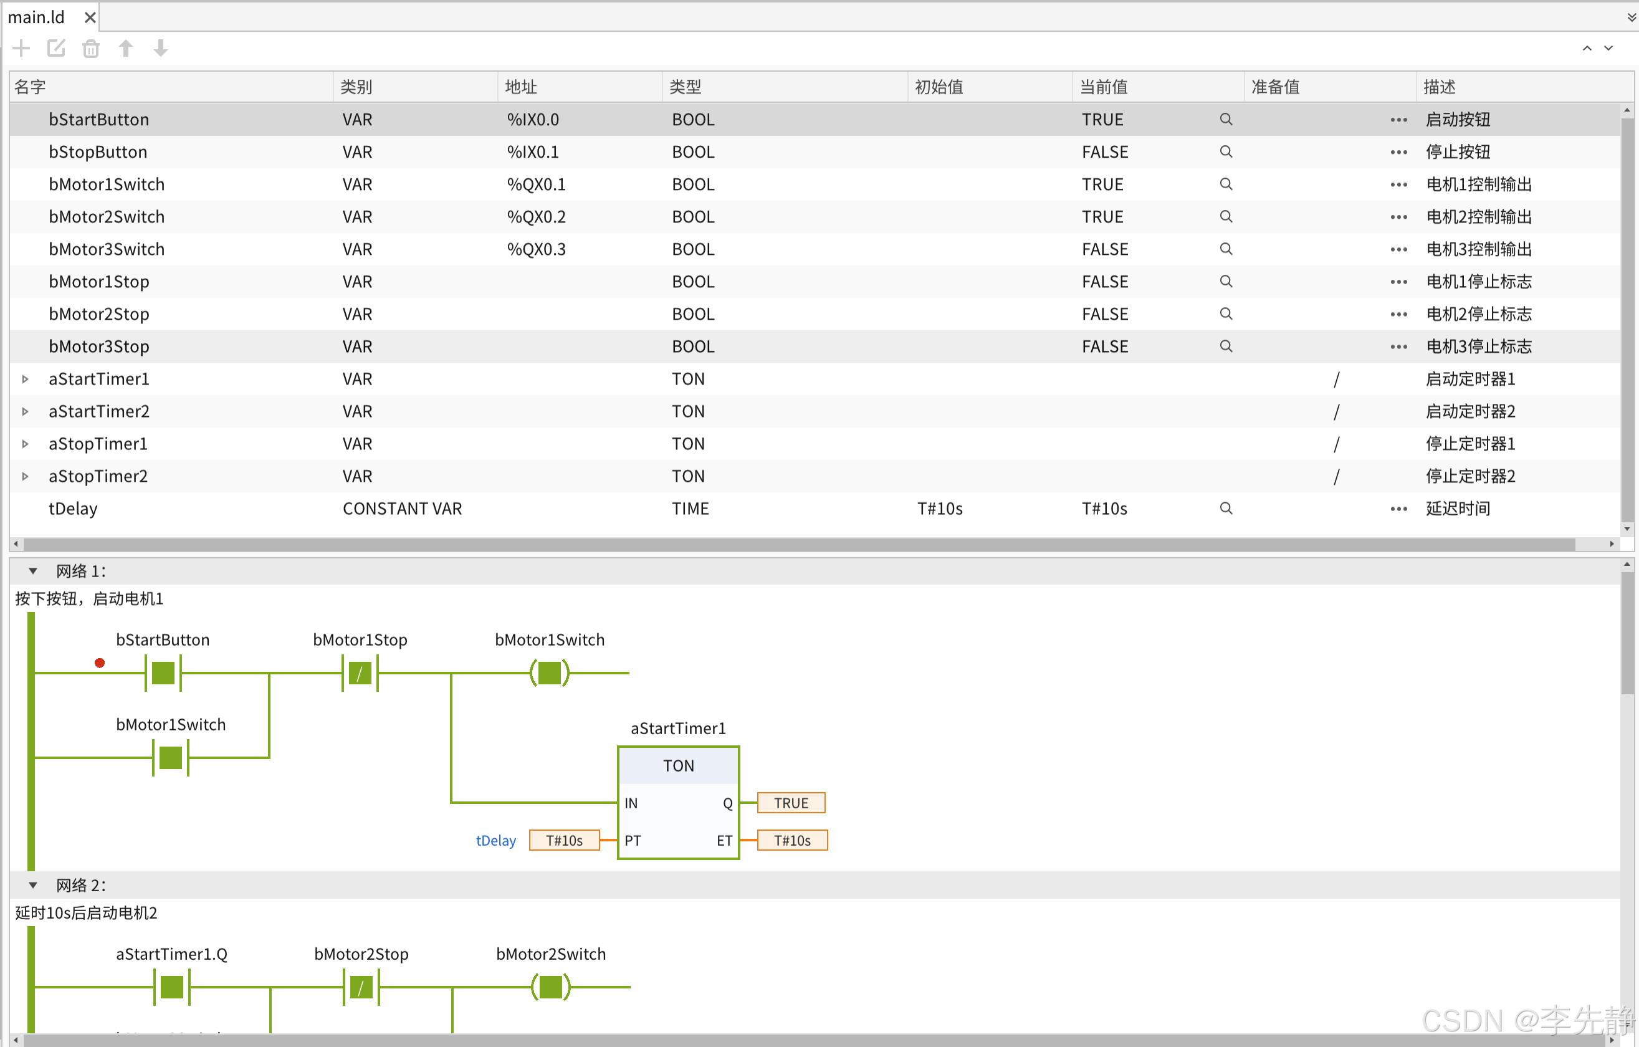Click the 当前值 column header

(x=1103, y=87)
